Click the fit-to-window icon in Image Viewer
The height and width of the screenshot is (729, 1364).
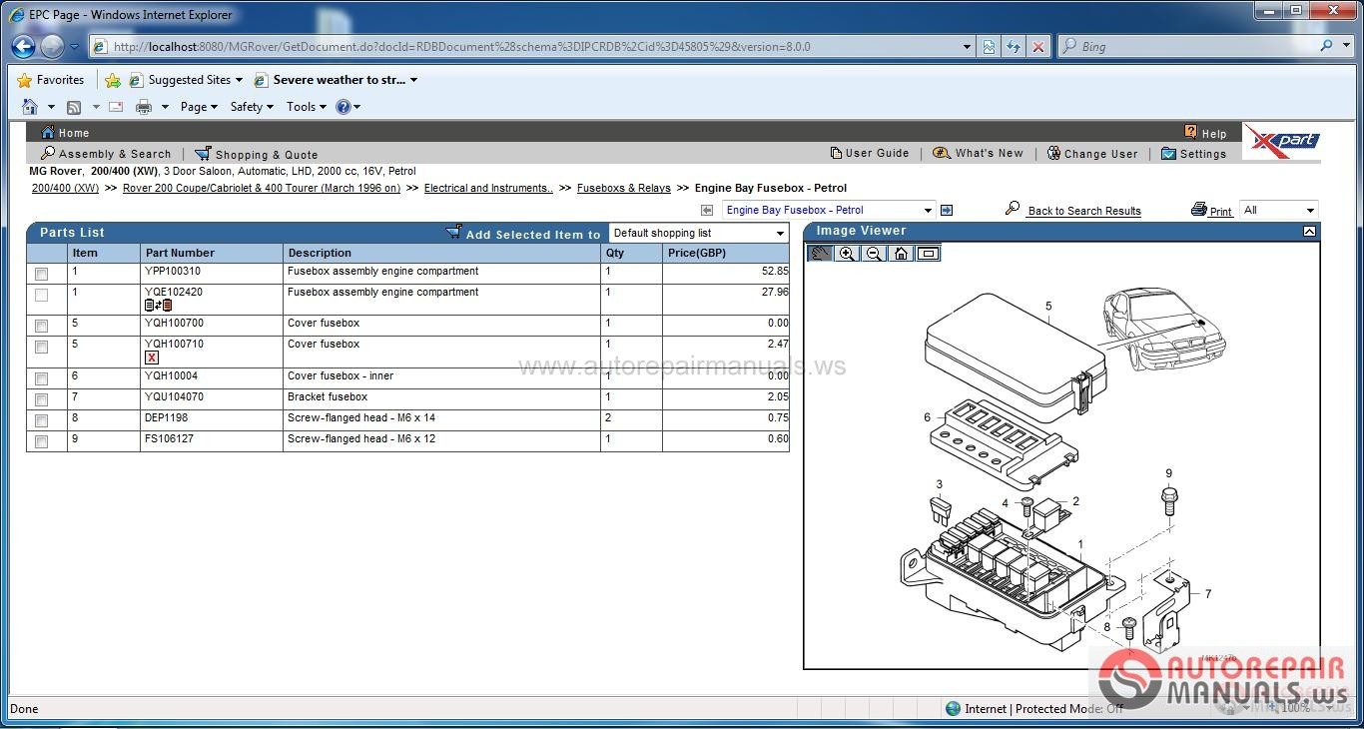tap(928, 254)
